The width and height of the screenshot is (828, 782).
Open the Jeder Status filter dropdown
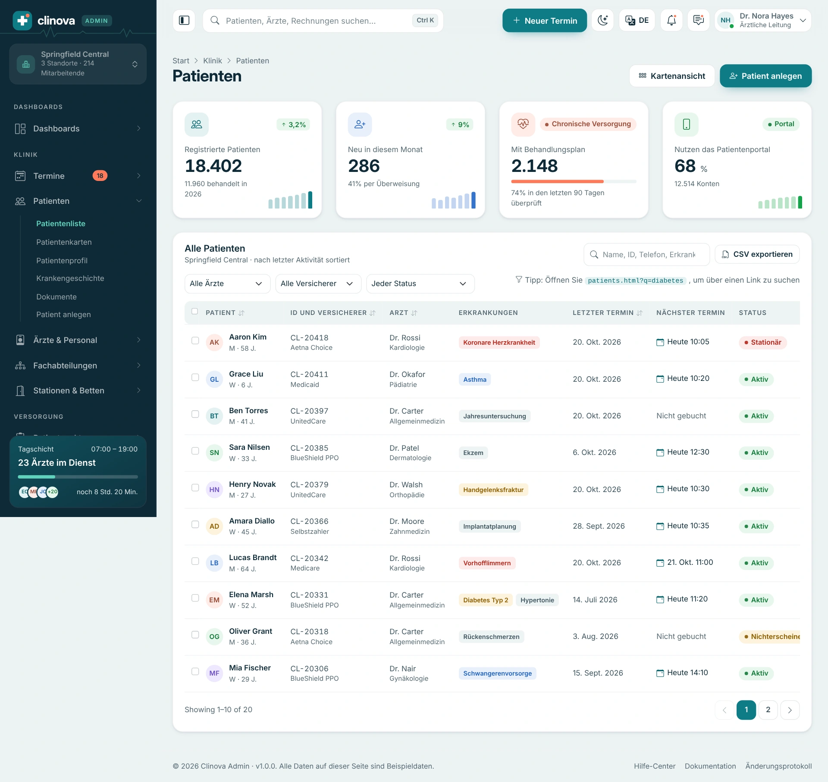(420, 284)
